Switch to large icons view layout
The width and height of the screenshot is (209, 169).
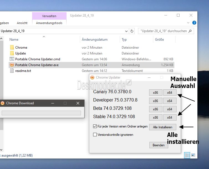pyautogui.click(x=193, y=155)
